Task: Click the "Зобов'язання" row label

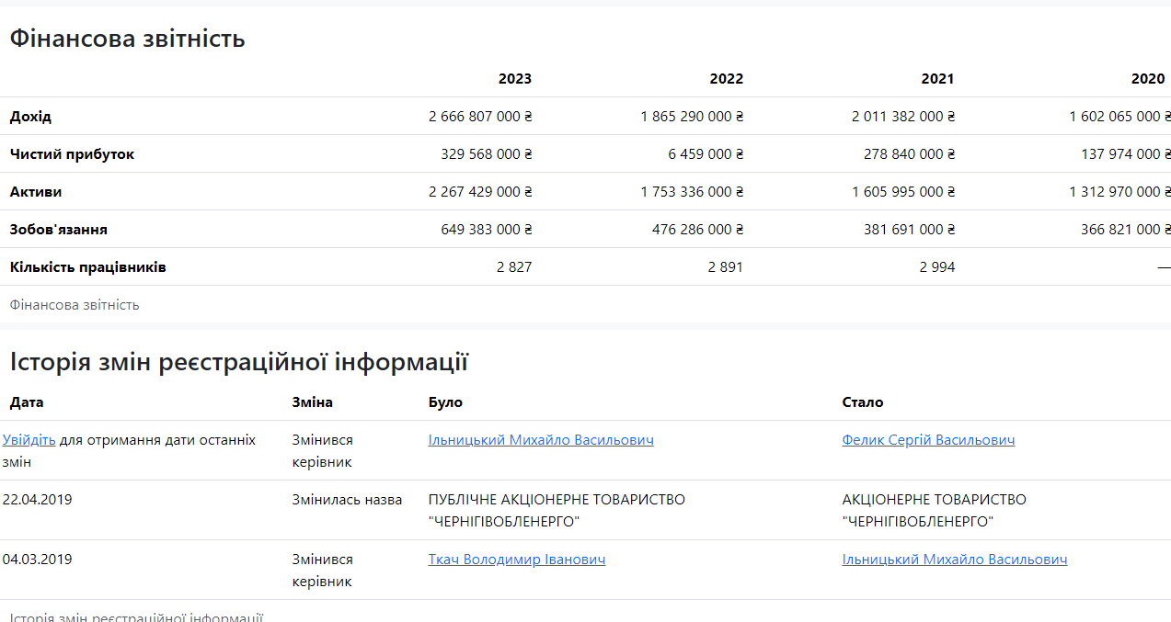Action: click(59, 230)
